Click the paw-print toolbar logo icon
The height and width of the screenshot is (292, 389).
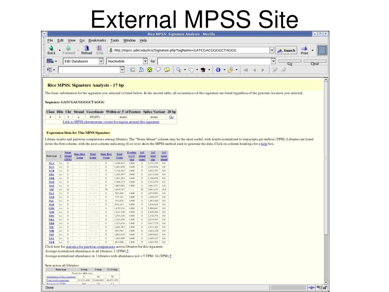pos(49,70)
